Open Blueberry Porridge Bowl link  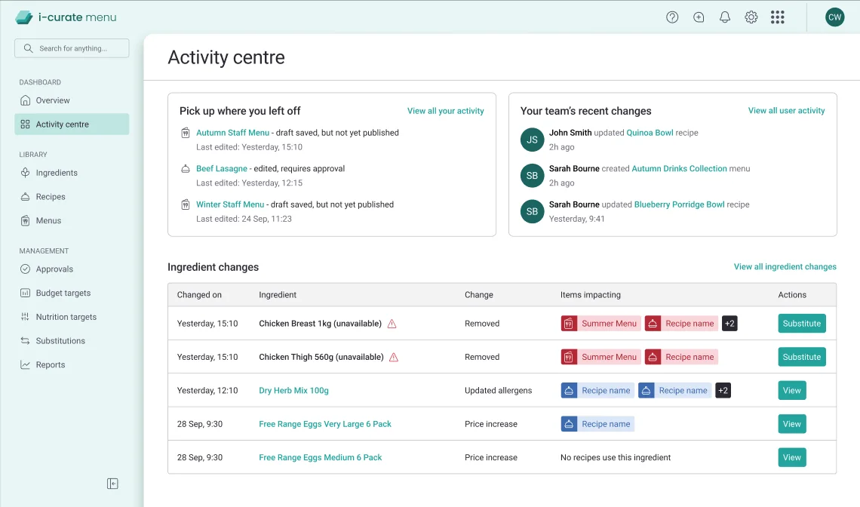(679, 204)
